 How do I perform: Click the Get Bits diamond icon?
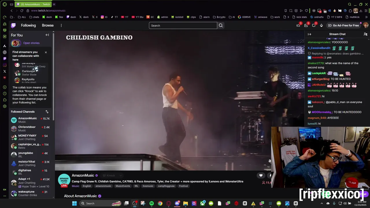tap(321, 25)
